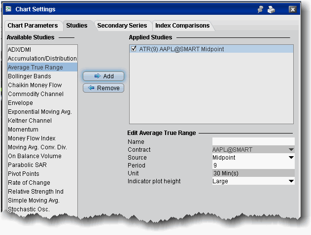Select the ADX/DMI study
Viewport: 311px width, 235px height.
point(20,50)
